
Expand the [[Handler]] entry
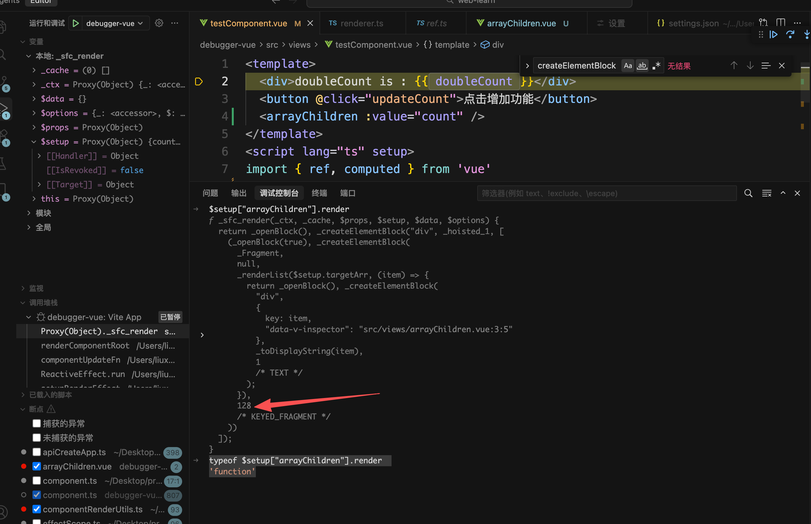click(40, 156)
